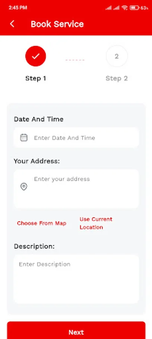Image resolution: width=152 pixels, height=339 pixels.
Task: Open the Enter Date And Time field
Action: tap(76, 137)
